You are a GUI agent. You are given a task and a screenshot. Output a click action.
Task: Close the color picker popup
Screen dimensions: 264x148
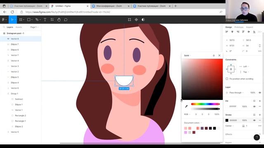coord(219,55)
